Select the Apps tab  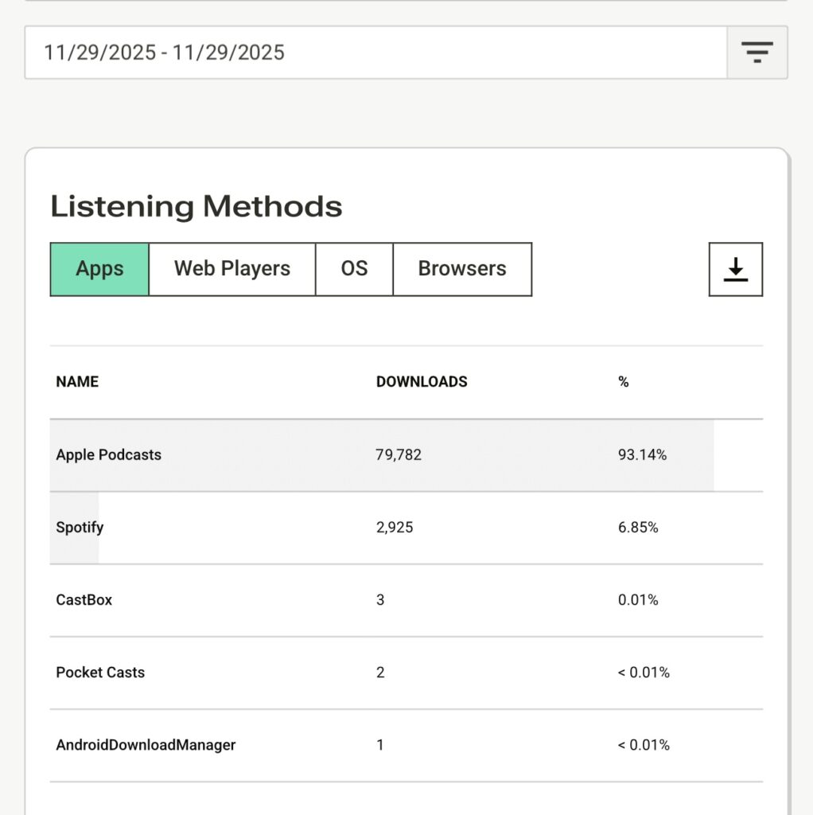(x=99, y=269)
